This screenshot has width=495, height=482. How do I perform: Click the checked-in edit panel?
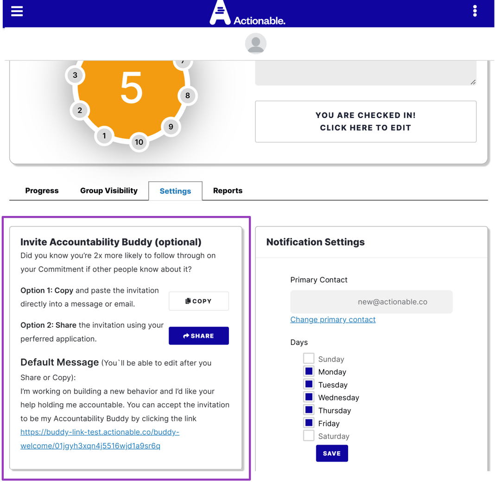pyautogui.click(x=365, y=121)
